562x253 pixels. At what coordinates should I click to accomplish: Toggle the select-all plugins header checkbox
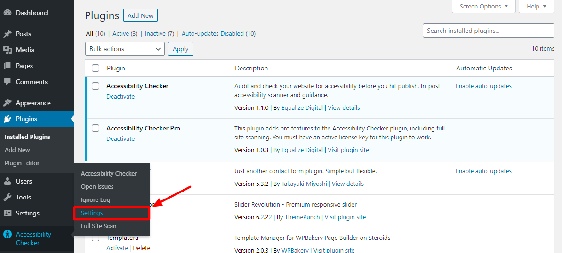point(96,68)
